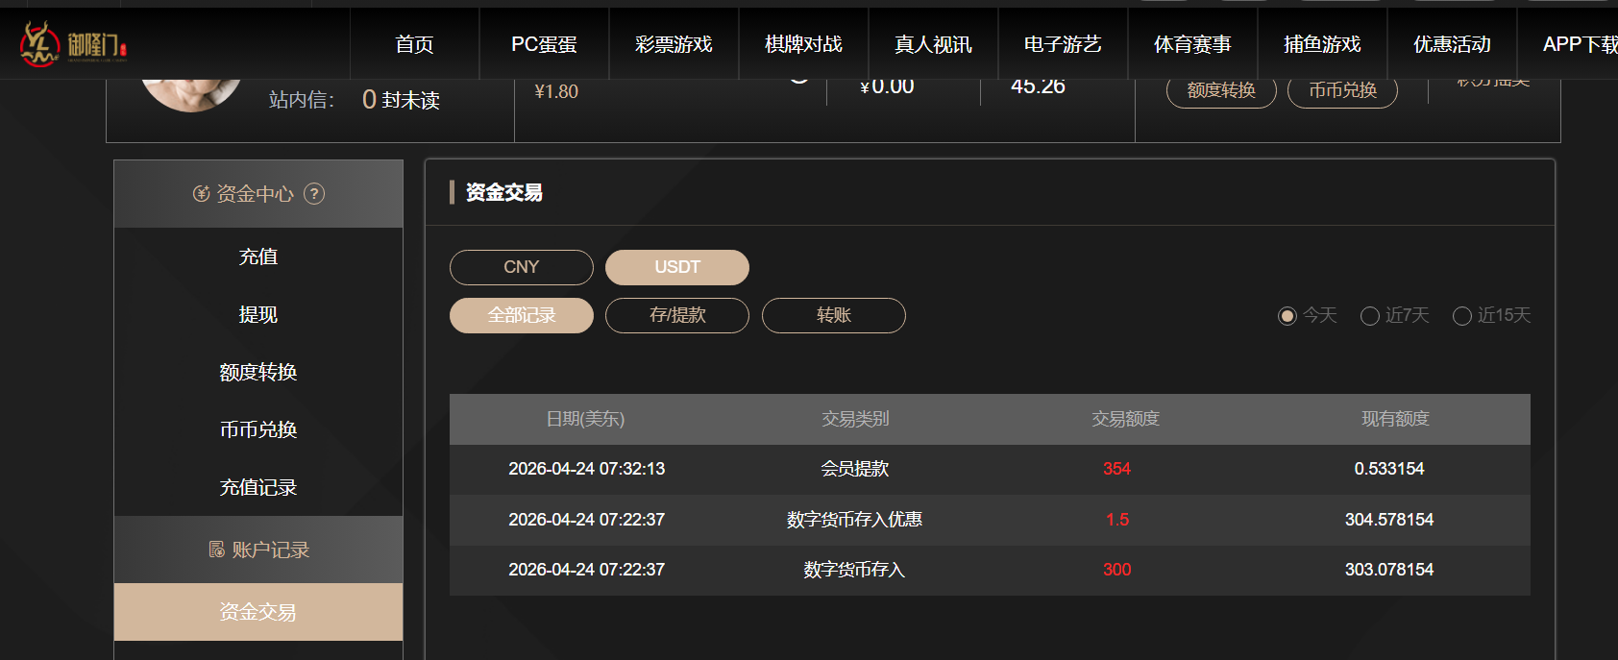The width and height of the screenshot is (1618, 660).
Task: Click the help question mark beside 资金中心
Action: pos(314,194)
